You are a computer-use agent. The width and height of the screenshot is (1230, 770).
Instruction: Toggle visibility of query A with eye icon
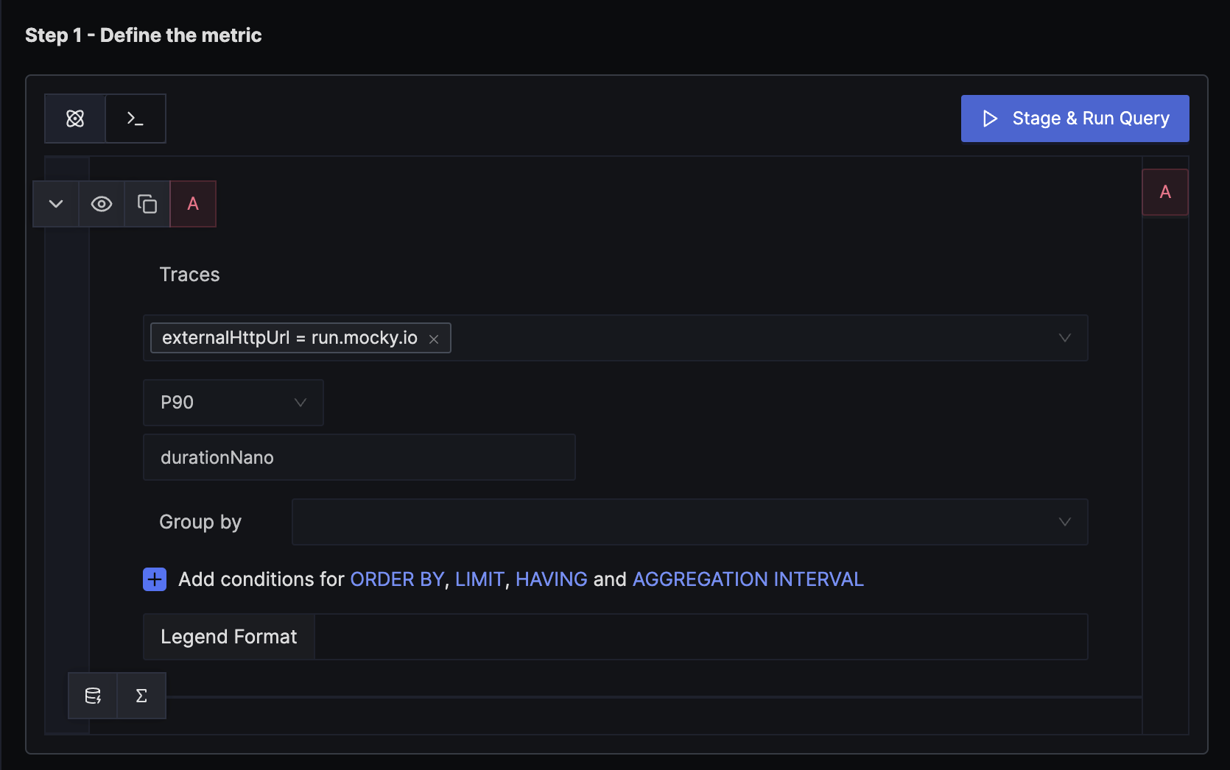click(102, 204)
